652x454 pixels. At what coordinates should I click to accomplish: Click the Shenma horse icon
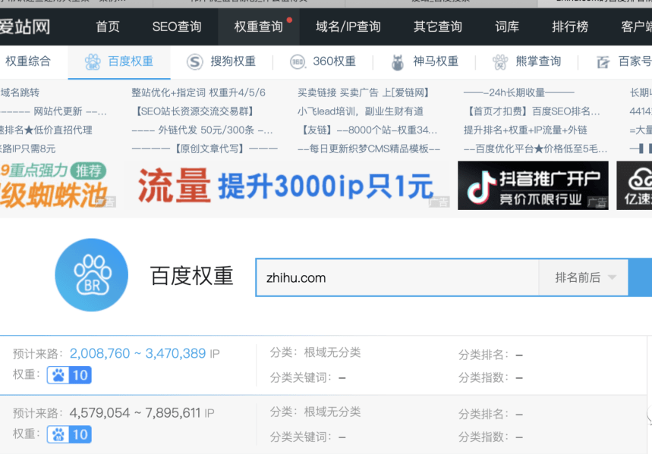coord(398,62)
